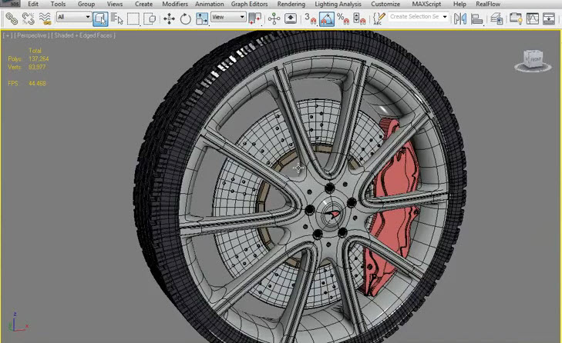
Task: Open the Manage Layers dialog
Action: (x=496, y=18)
